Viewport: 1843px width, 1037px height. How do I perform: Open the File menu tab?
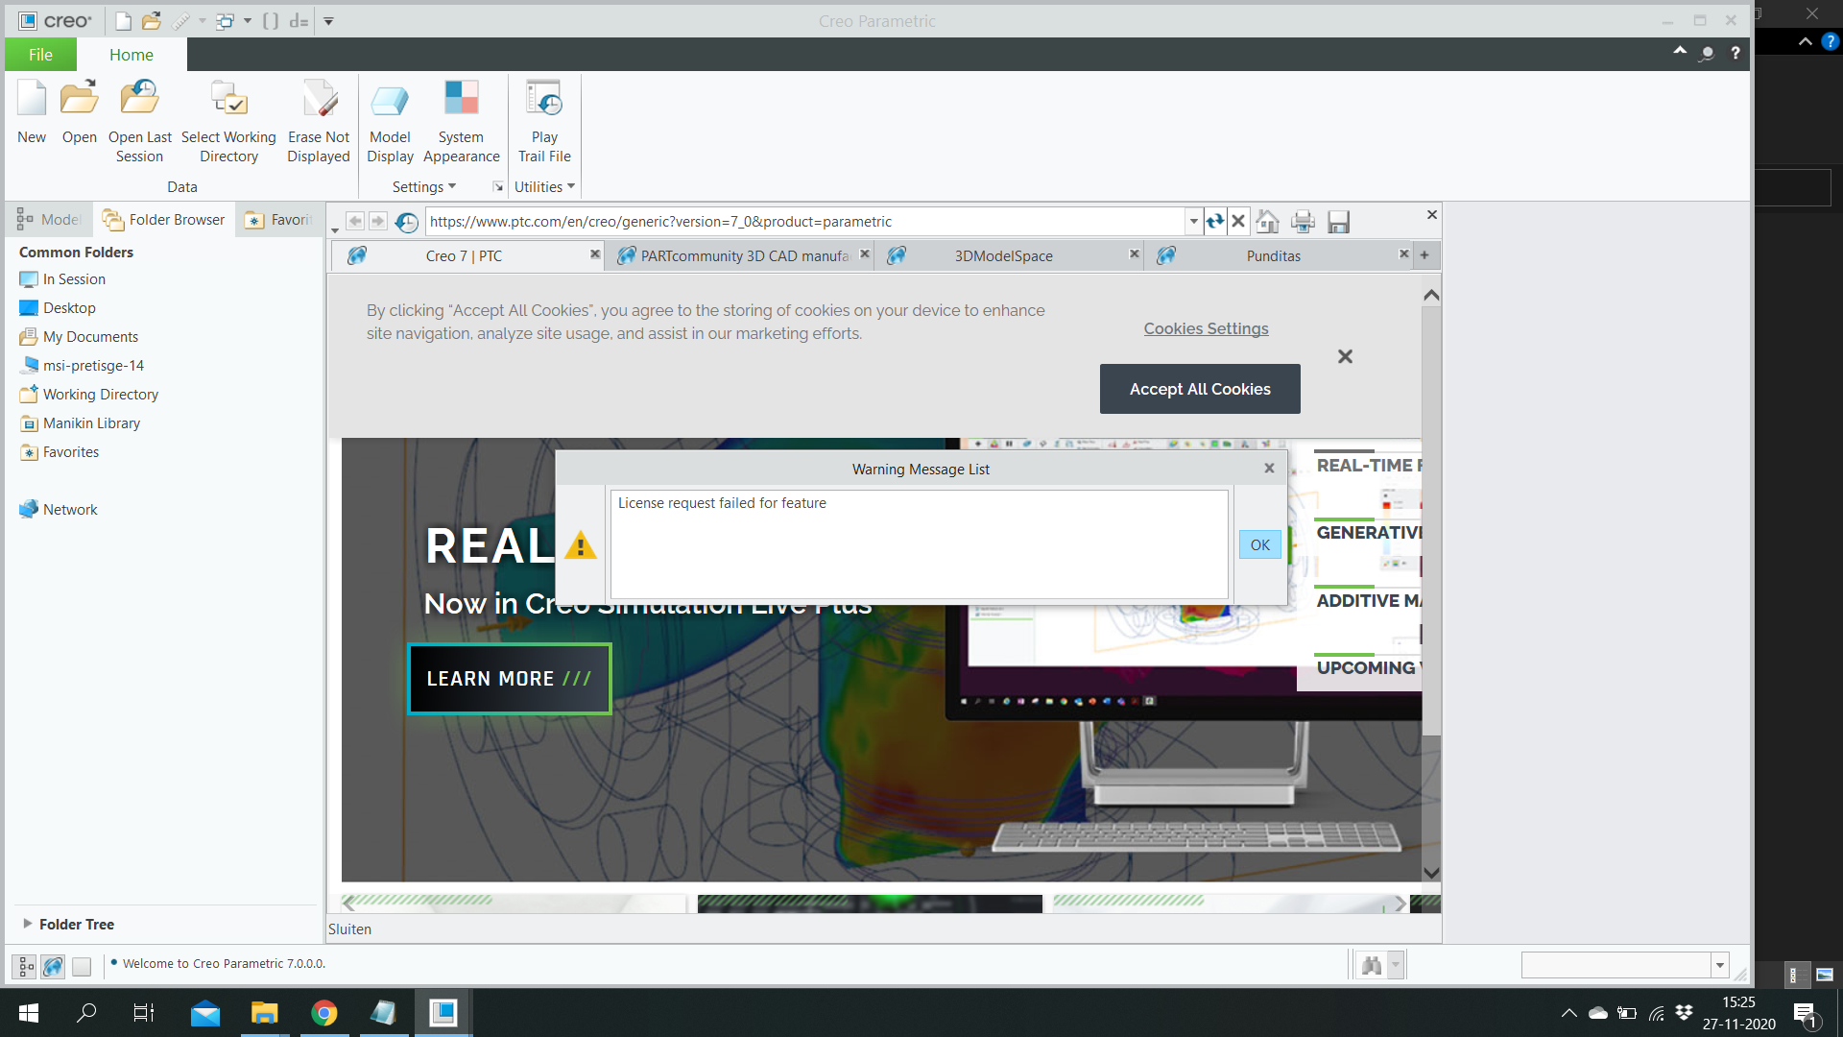coord(40,55)
